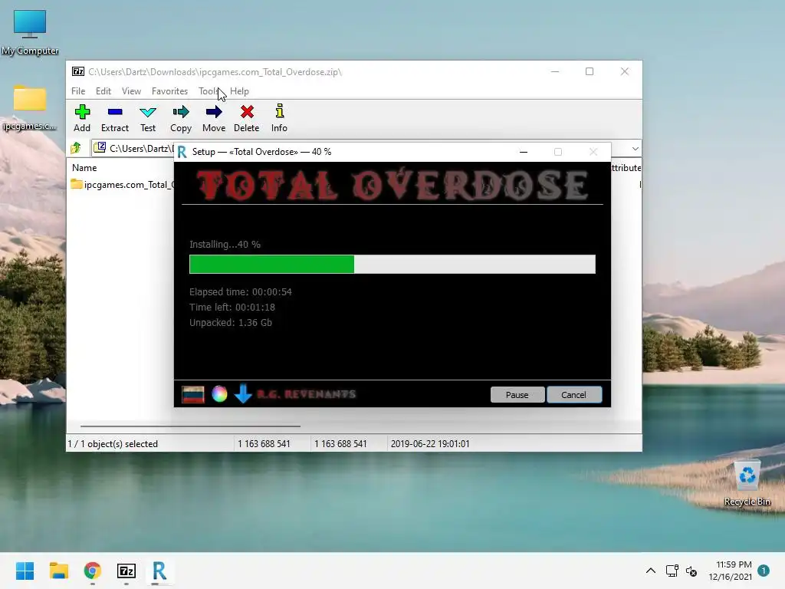Open the Windows Start menu
The width and height of the screenshot is (785, 589).
click(x=25, y=571)
